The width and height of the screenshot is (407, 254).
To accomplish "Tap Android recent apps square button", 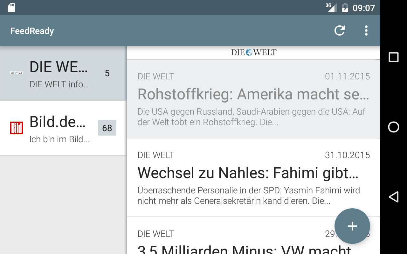I will click(394, 57).
